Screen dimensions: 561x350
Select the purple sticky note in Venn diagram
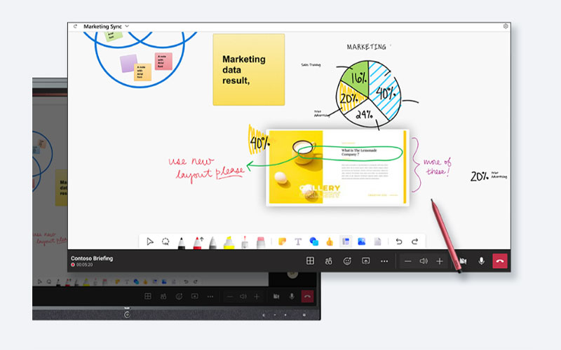128,63
